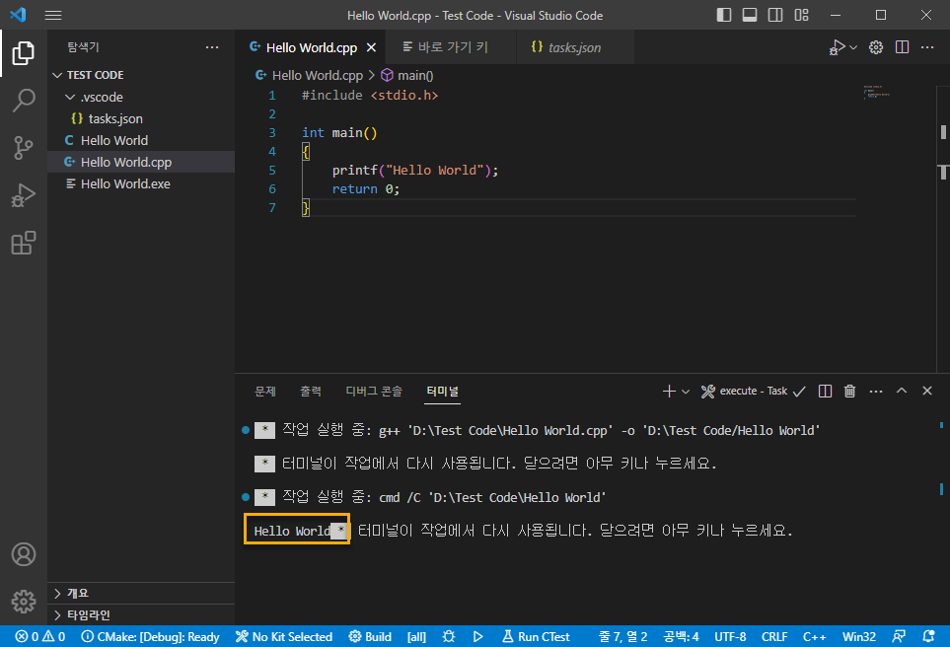Open the 문제 problems panel tab
950x647 pixels.
tap(265, 392)
